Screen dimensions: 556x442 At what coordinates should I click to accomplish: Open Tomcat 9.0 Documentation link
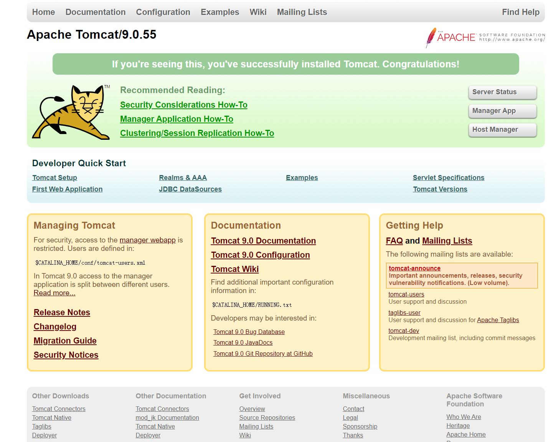pyautogui.click(x=263, y=241)
